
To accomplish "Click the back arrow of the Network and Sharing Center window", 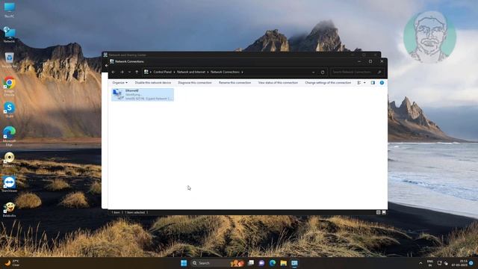I will pos(106,65).
